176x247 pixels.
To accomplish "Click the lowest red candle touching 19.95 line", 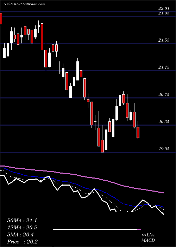I will coord(102,146).
